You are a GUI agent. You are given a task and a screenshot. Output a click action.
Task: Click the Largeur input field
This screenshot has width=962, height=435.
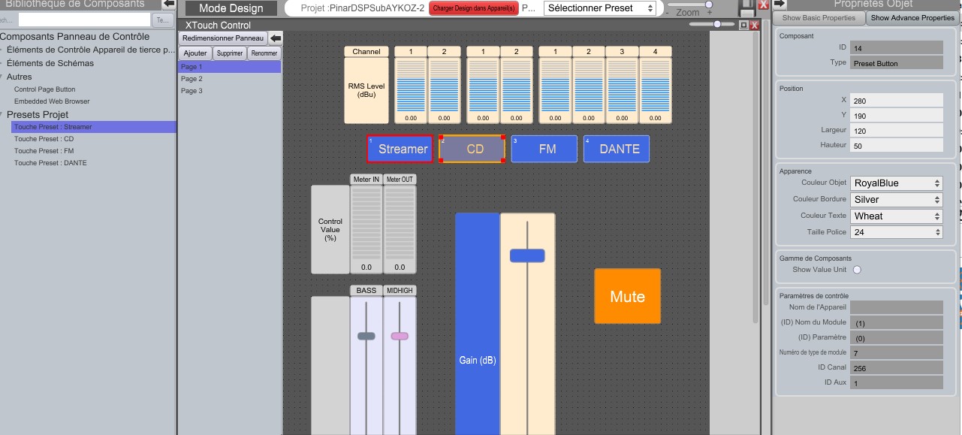tap(896, 131)
